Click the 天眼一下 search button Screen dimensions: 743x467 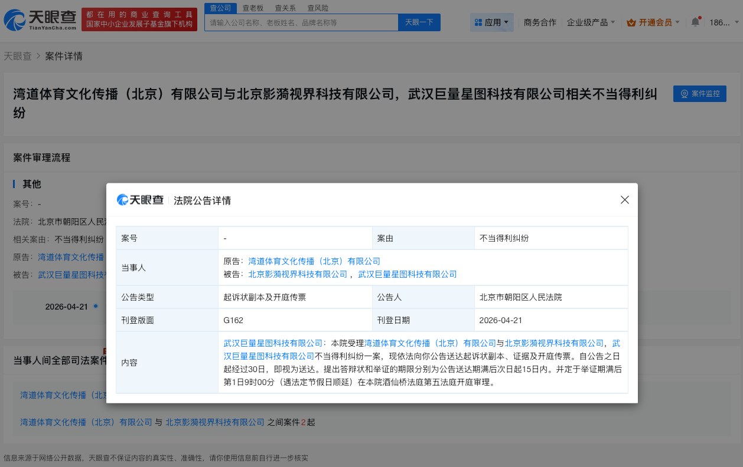[x=419, y=22]
